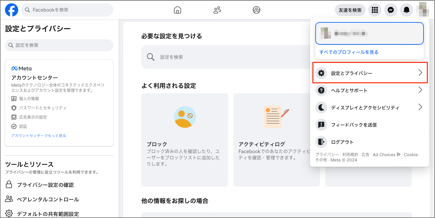Screen dimensions: 435x218
Task: Click the 広告表示の設定 monitor icon
Action: click(14, 117)
